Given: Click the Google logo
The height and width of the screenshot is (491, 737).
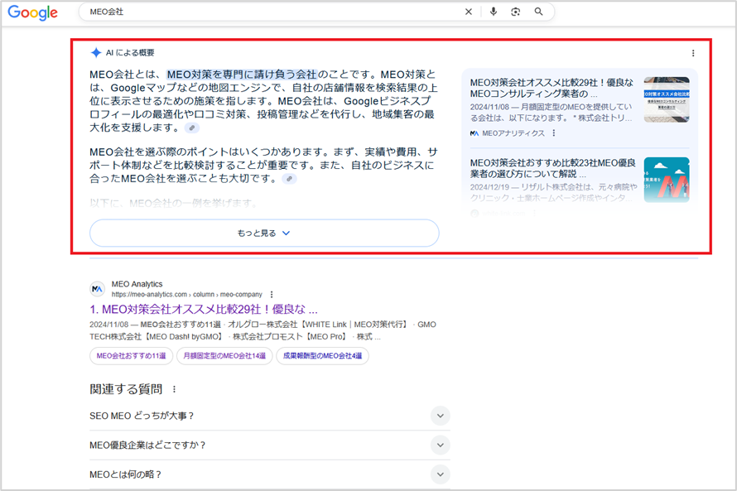Looking at the screenshot, I should tap(33, 12).
